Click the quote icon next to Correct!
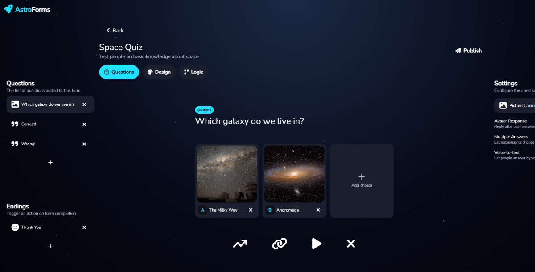This screenshot has width=535, height=272. pos(16,124)
